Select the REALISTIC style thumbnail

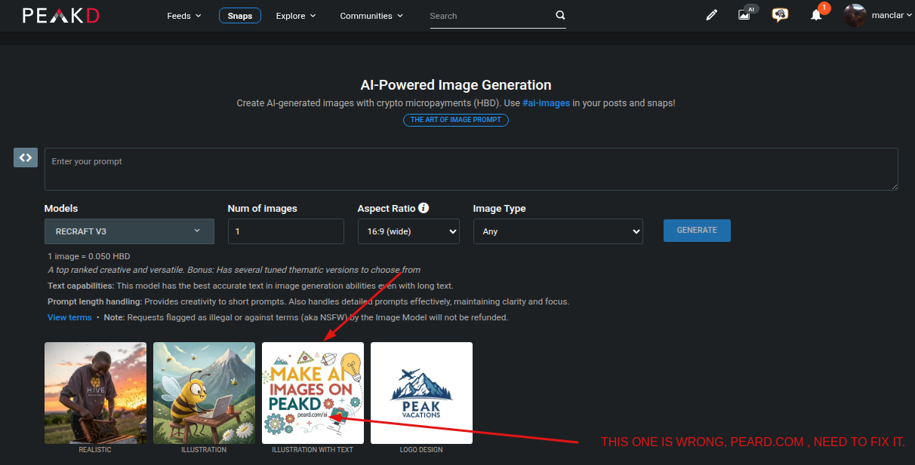click(95, 393)
